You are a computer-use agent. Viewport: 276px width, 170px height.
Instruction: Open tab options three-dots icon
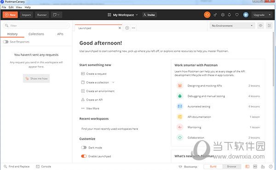click(x=133, y=28)
